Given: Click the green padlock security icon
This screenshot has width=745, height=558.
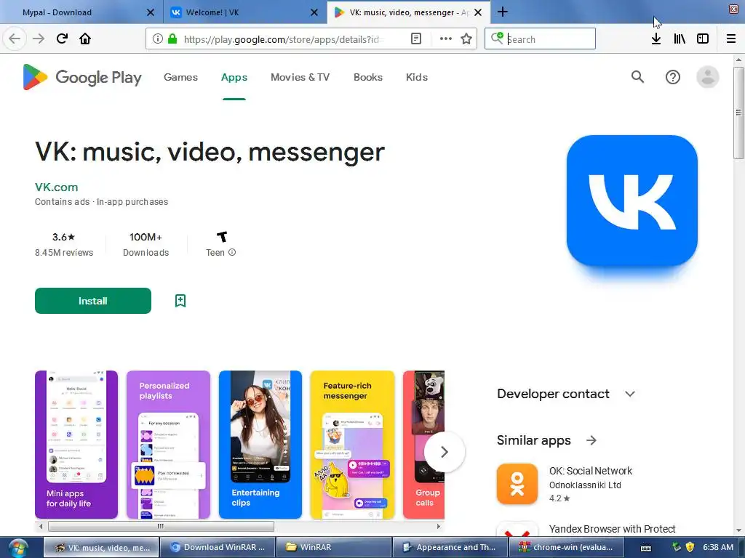Looking at the screenshot, I should coord(172,39).
